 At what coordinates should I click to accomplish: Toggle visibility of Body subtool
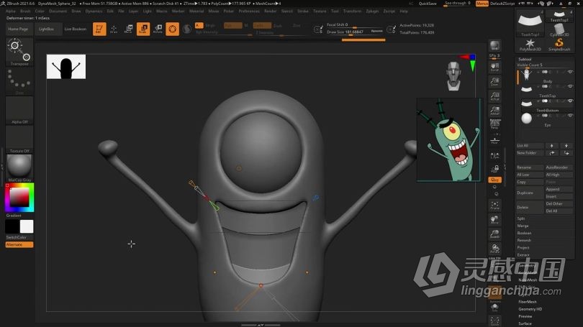(570, 72)
